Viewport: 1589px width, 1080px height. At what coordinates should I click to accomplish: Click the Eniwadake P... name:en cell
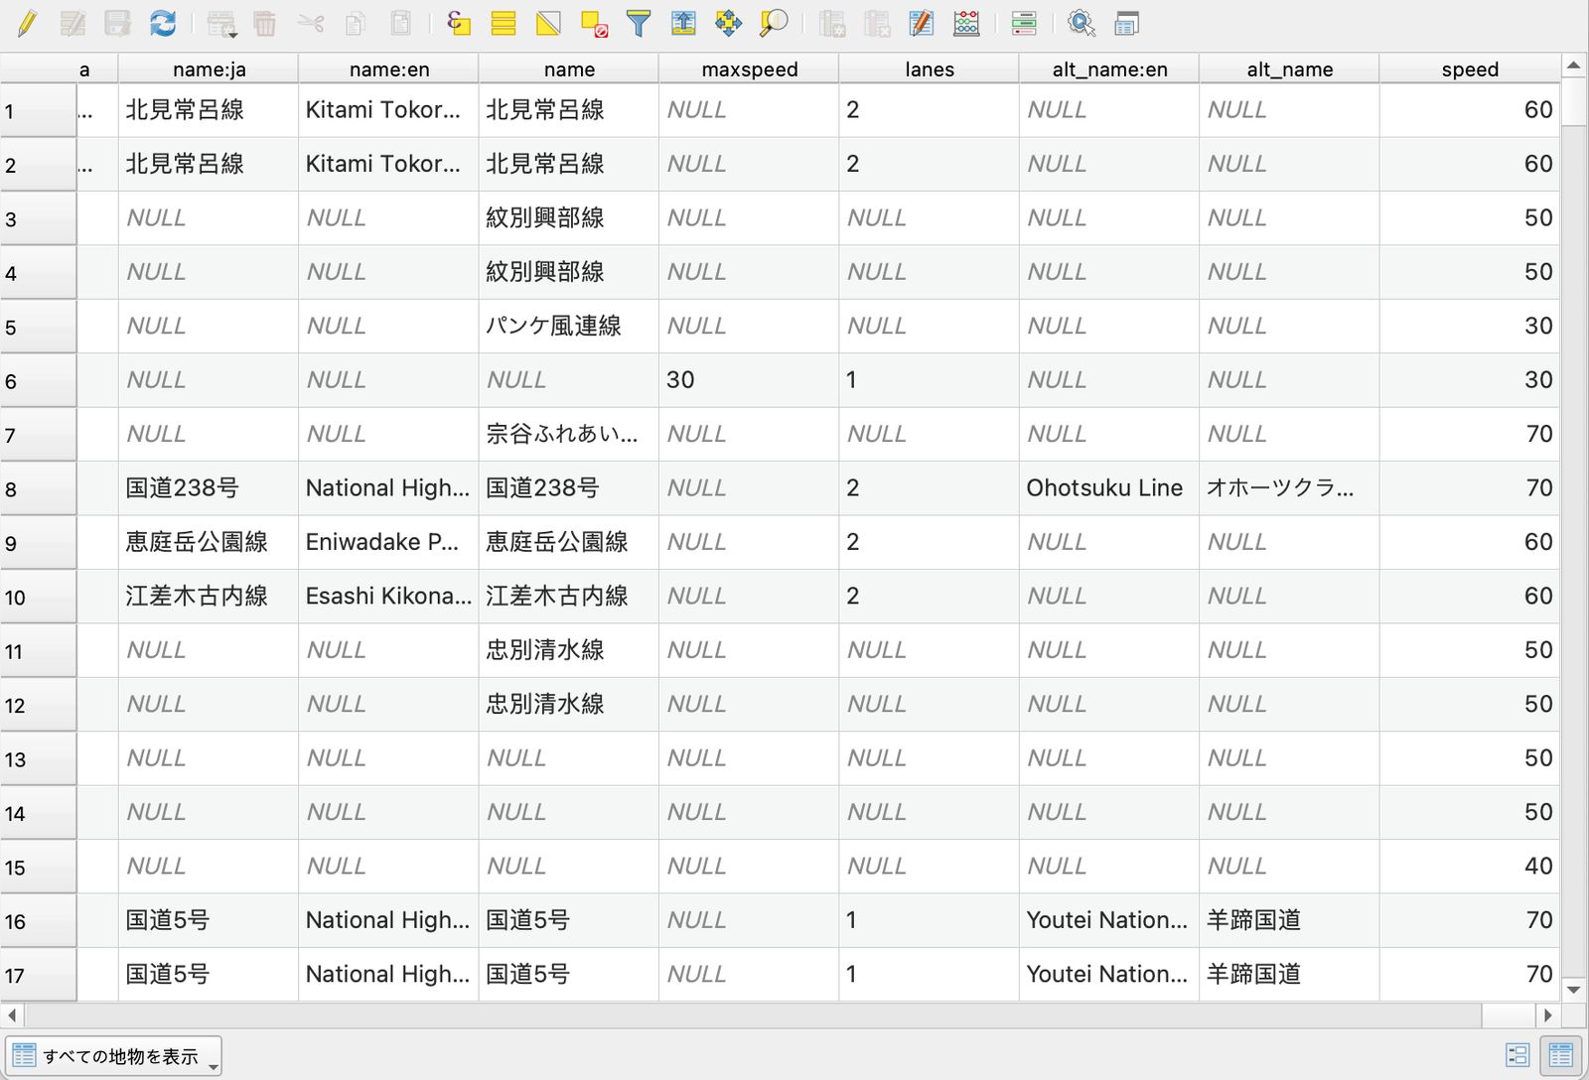point(388,542)
